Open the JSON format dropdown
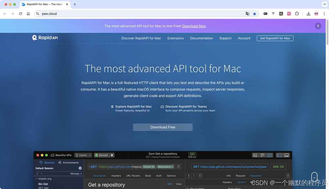 click(x=241, y=182)
